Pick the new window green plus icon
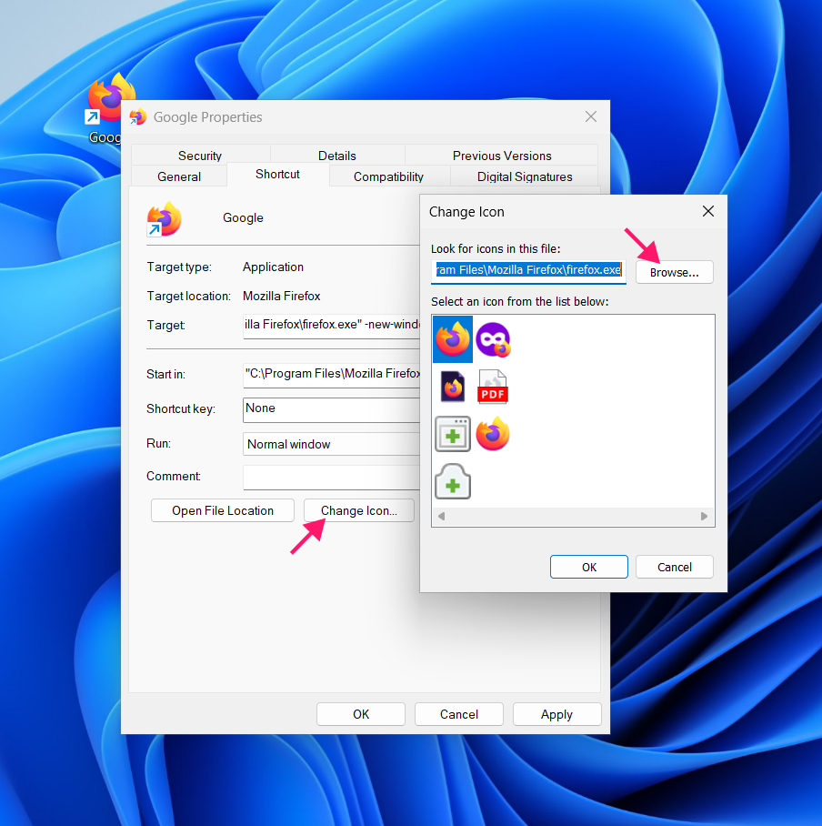 click(x=453, y=434)
